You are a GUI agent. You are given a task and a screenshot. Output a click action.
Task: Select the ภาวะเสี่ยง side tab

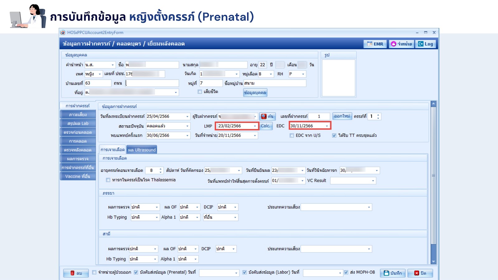click(78, 114)
